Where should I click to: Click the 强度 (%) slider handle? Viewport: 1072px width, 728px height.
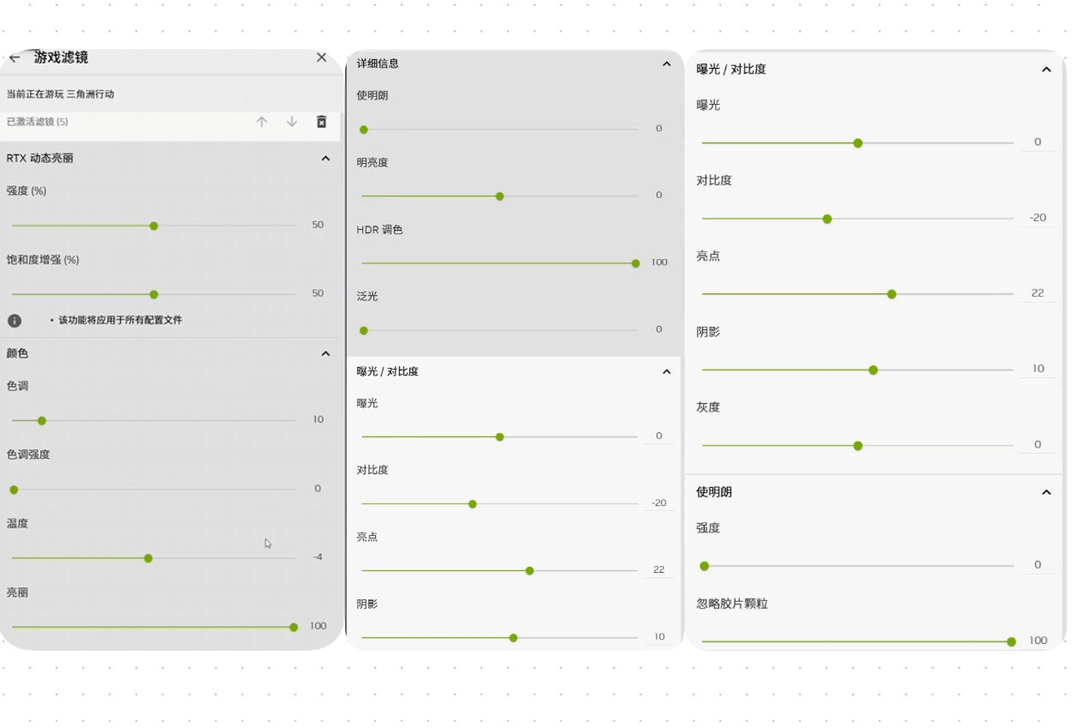coord(154,226)
